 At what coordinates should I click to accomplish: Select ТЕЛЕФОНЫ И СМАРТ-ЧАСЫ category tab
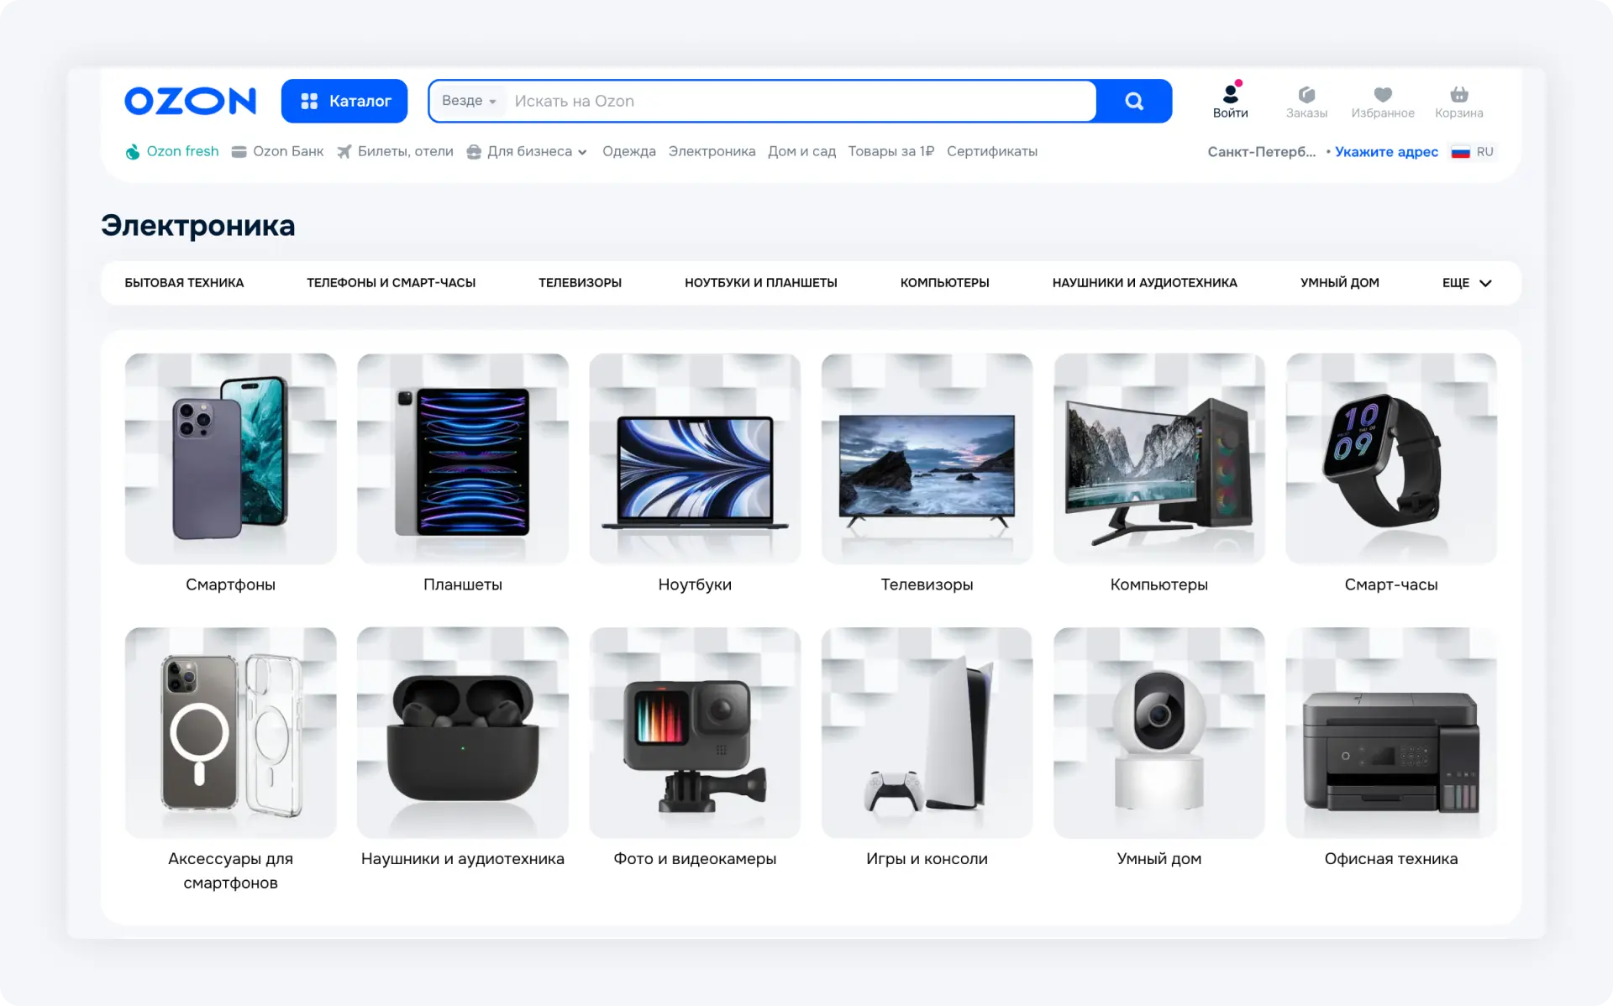(x=391, y=283)
